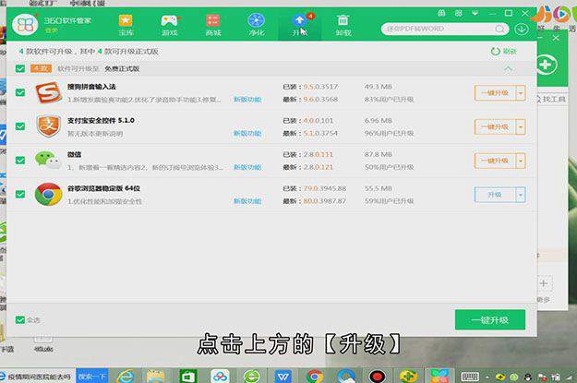The height and width of the screenshot is (383, 577).
Task: Click the 微信 app icon
Action: click(48, 160)
